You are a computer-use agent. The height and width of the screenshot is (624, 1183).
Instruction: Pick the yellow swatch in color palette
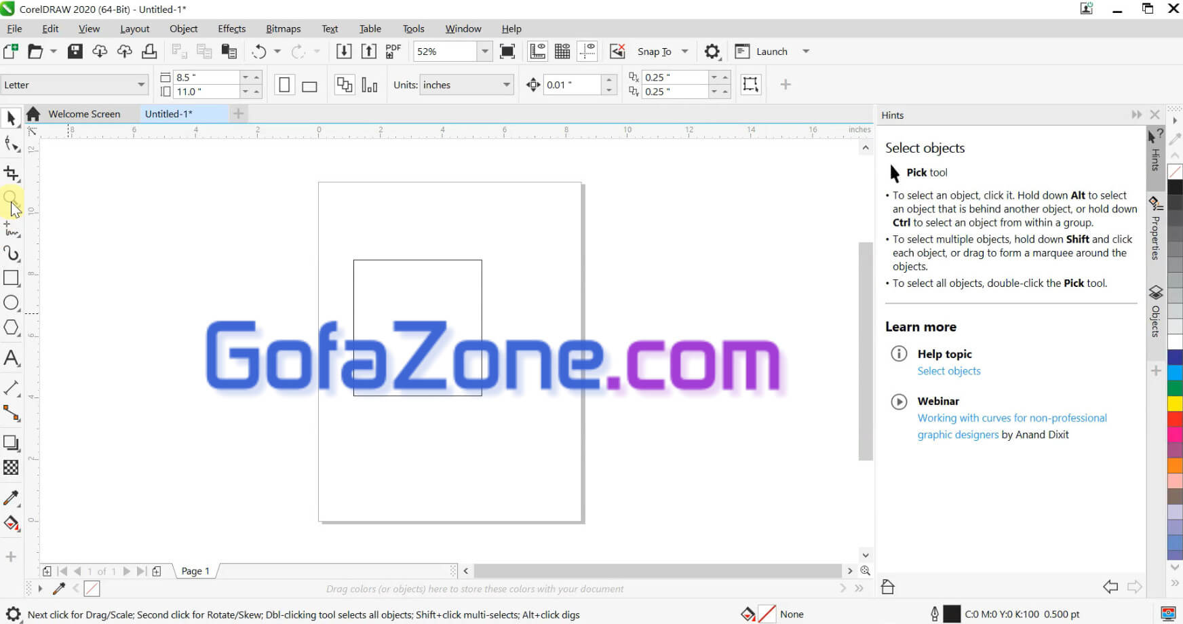1175,404
